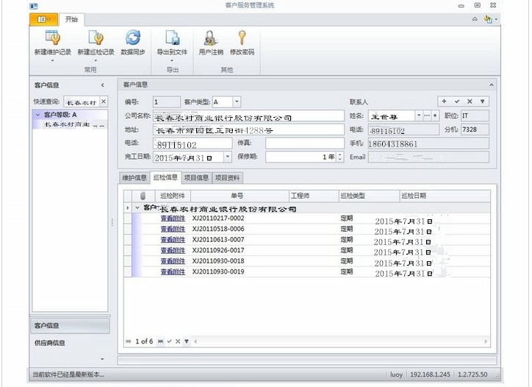Click the 新建维护记录 ribbon icon

tap(52, 38)
